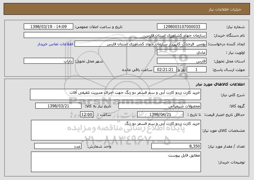The height and width of the screenshot is (180, 254).
Task: Click the time field showing 12:00
Action: coord(87,115)
